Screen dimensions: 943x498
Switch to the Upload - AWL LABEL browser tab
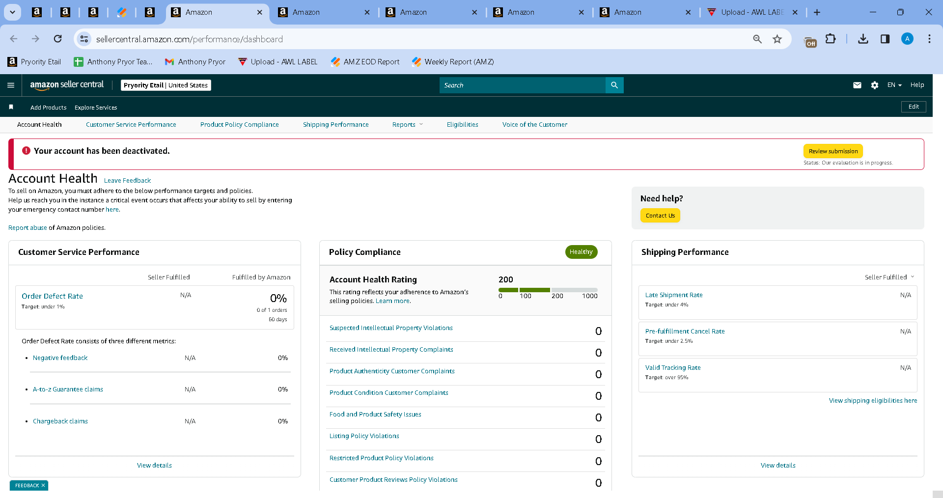(752, 12)
